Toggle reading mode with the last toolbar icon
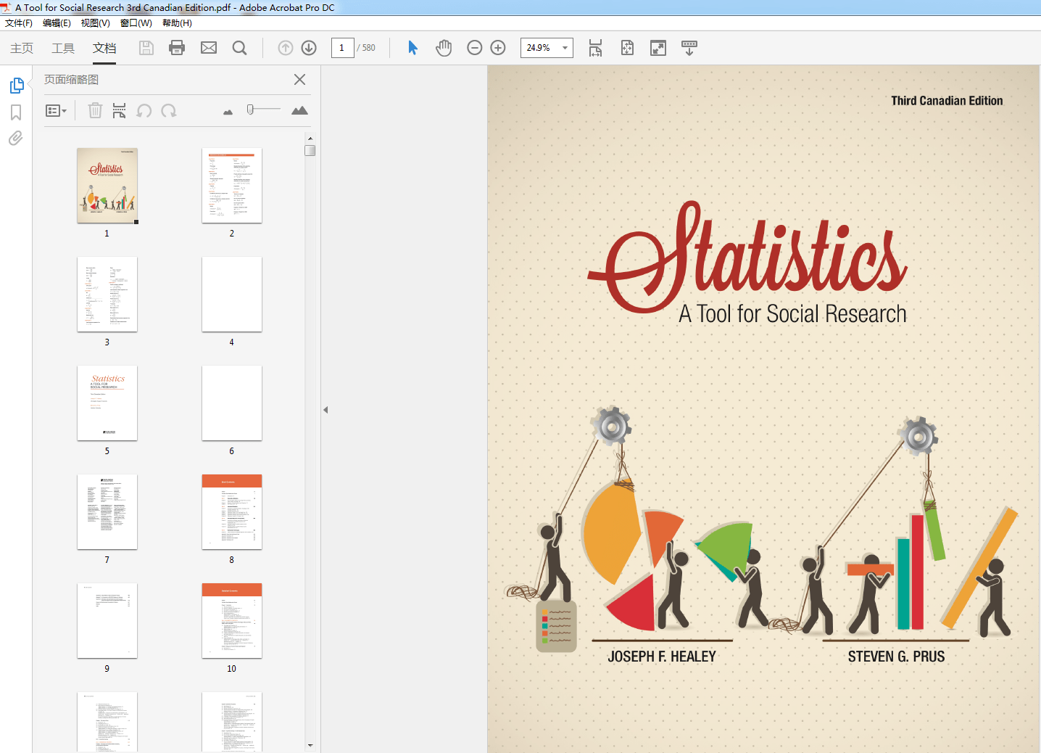 (x=688, y=48)
